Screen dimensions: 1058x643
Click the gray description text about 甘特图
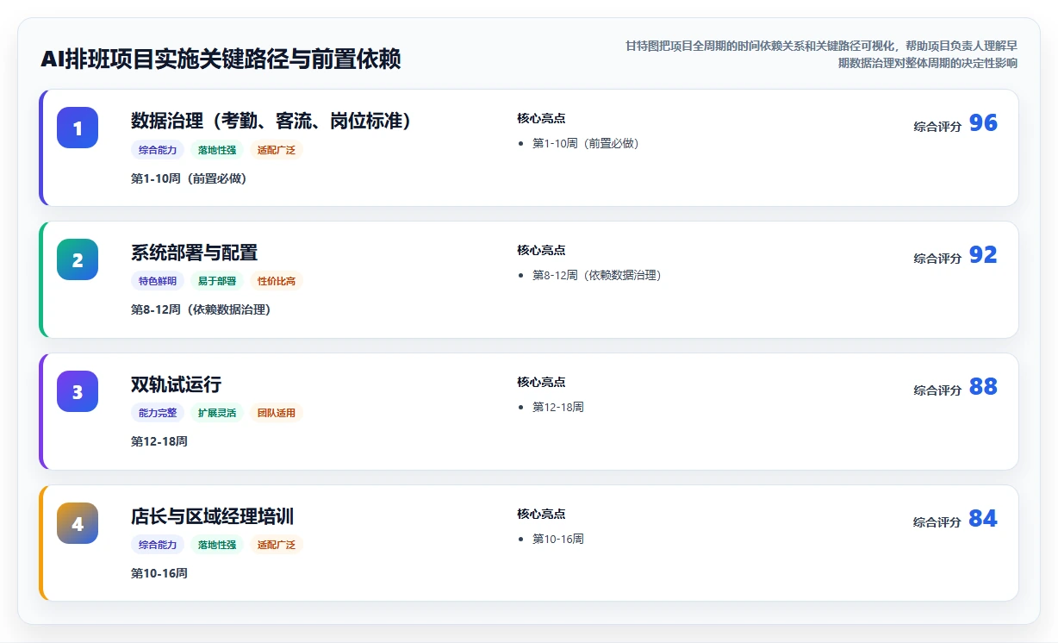(821, 53)
